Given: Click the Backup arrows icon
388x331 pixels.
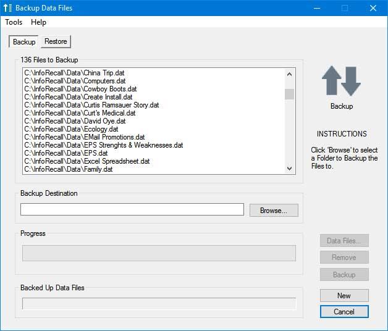Looking at the screenshot, I should click(341, 81).
